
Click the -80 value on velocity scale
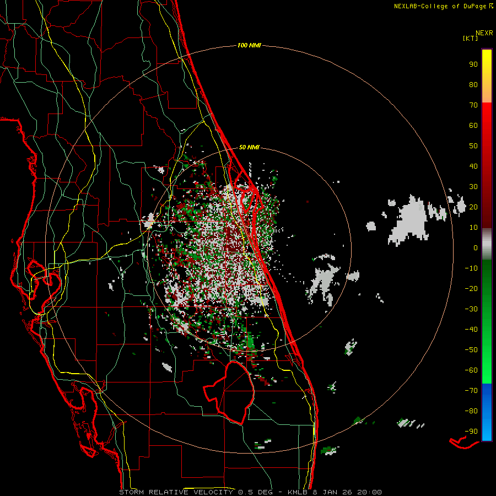tap(471, 411)
